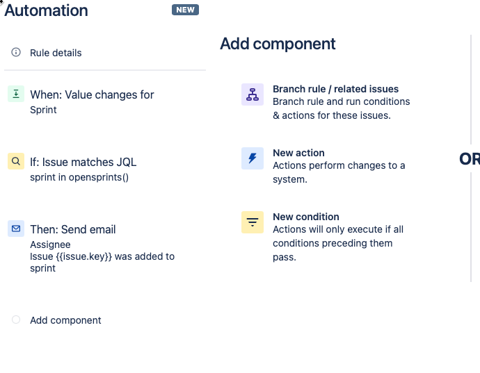
Task: Click the Rule details info icon
Action: (16, 52)
